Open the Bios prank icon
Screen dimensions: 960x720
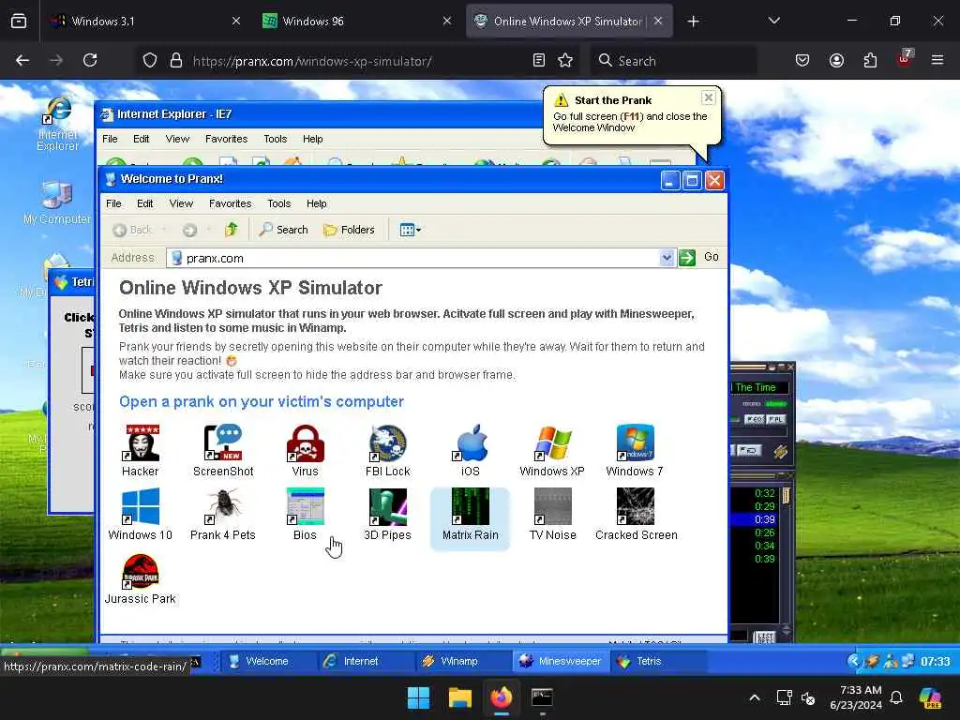[x=305, y=515]
